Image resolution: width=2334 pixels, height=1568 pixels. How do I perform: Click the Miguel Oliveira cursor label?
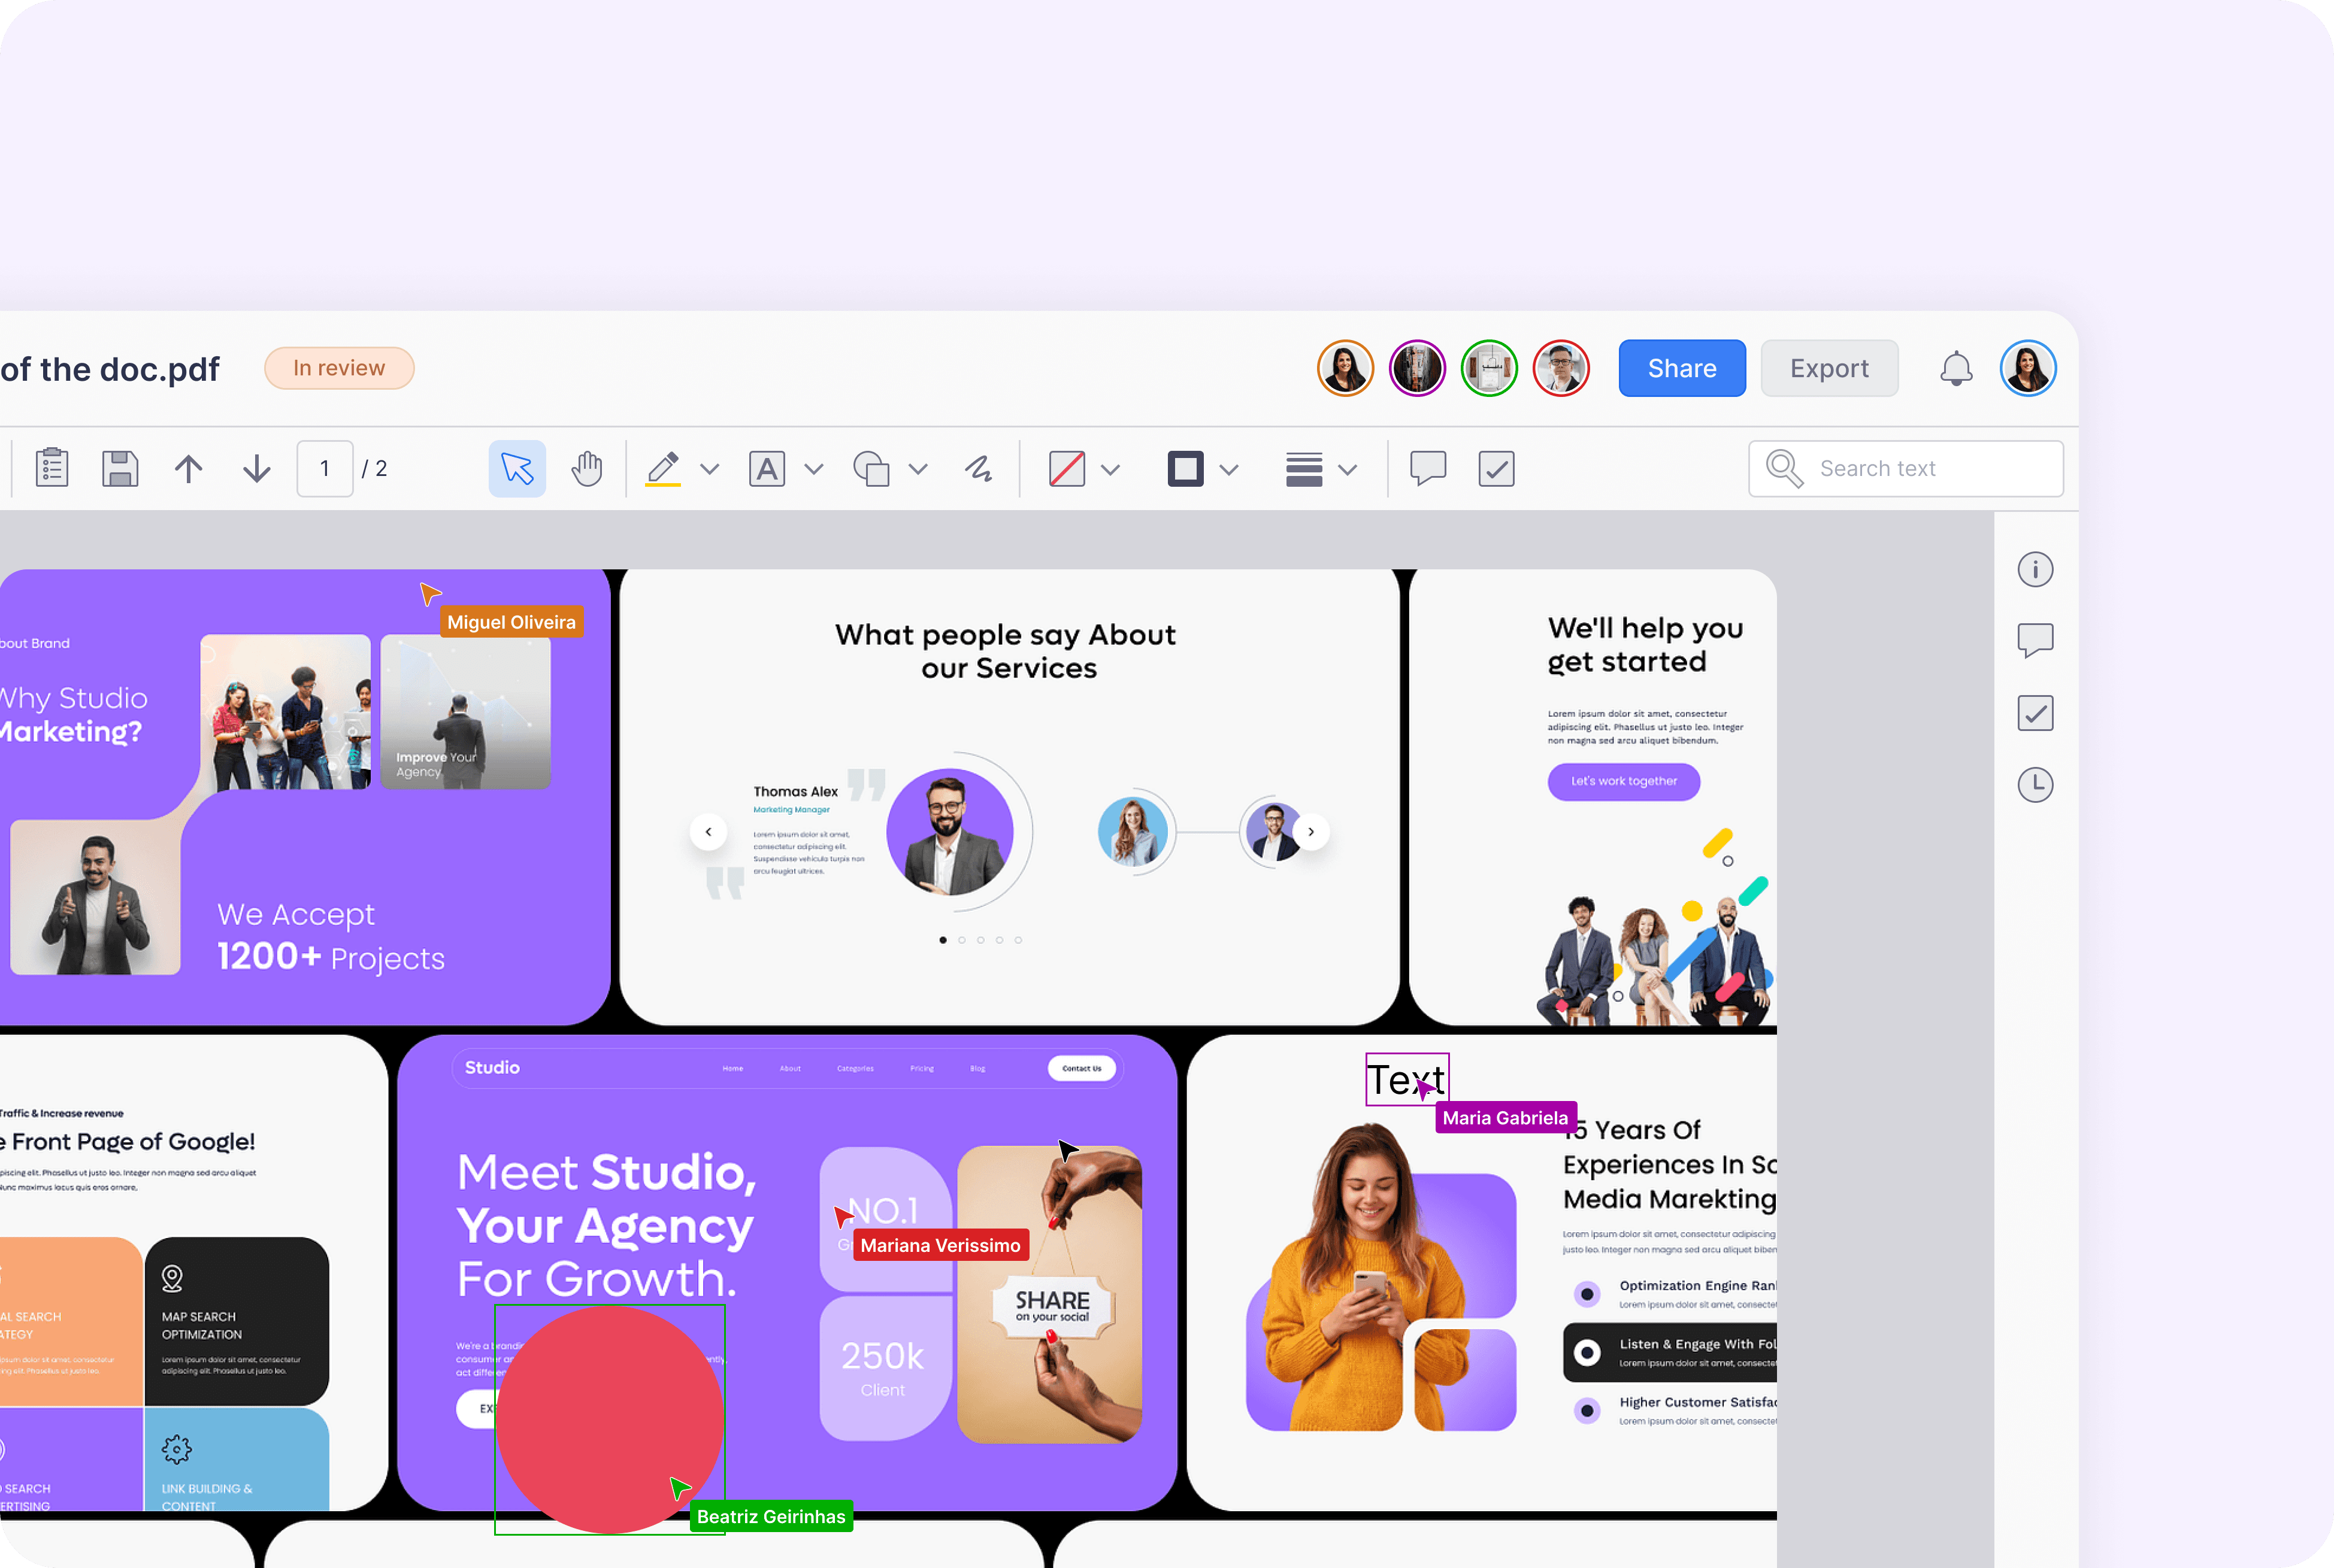(511, 622)
